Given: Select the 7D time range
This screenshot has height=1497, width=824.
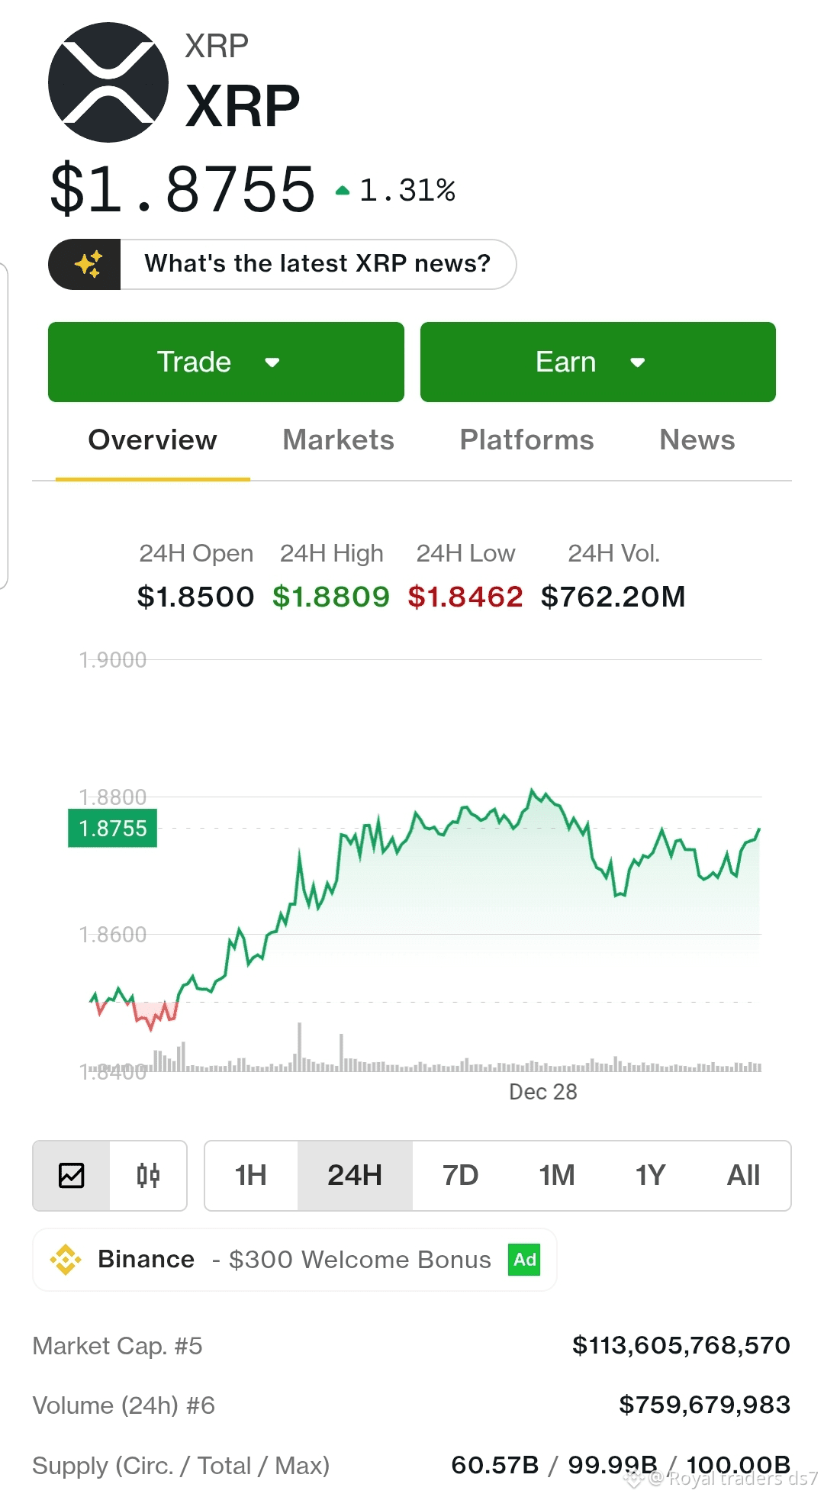Looking at the screenshot, I should tap(460, 1175).
